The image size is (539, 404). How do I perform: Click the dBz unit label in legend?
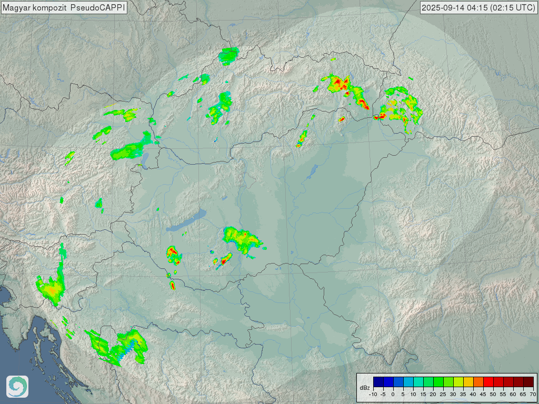pyautogui.click(x=365, y=388)
